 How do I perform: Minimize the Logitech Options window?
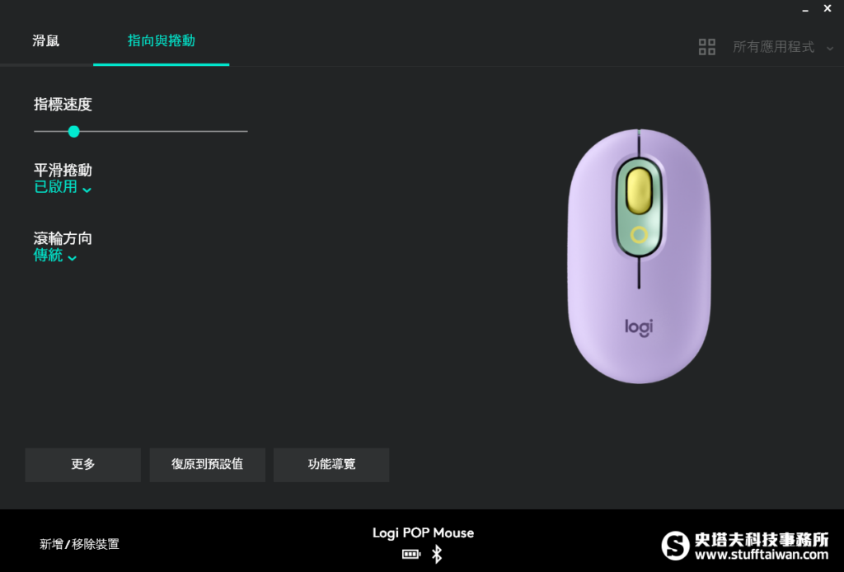tap(805, 9)
